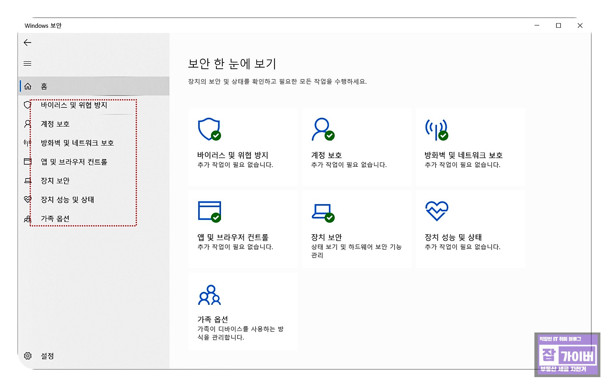Click the account person icon in sidebar
Screen dimensions: 609x387
pos(28,124)
